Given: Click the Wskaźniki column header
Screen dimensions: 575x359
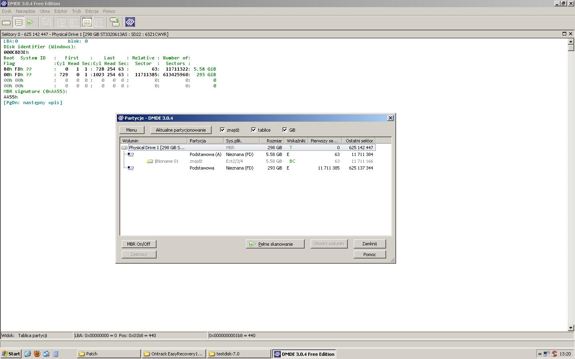Looking at the screenshot, I should (296, 140).
